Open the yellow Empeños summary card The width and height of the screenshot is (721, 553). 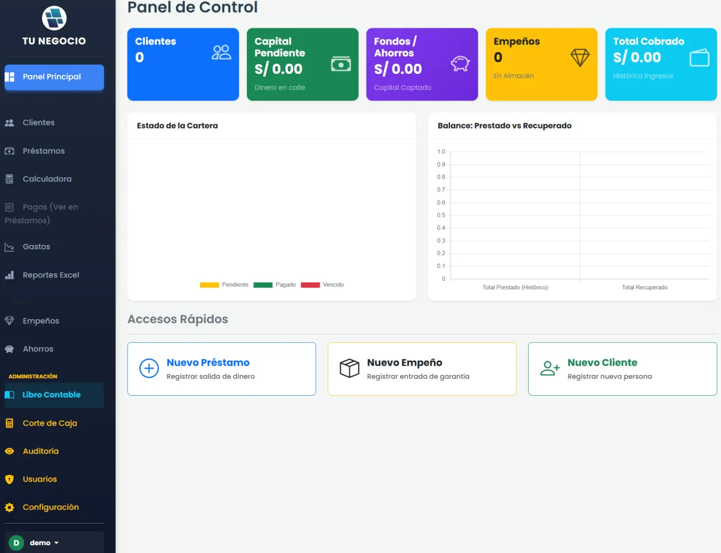click(x=541, y=64)
